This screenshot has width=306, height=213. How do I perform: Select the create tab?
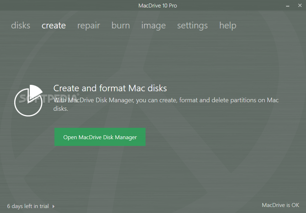(54, 26)
